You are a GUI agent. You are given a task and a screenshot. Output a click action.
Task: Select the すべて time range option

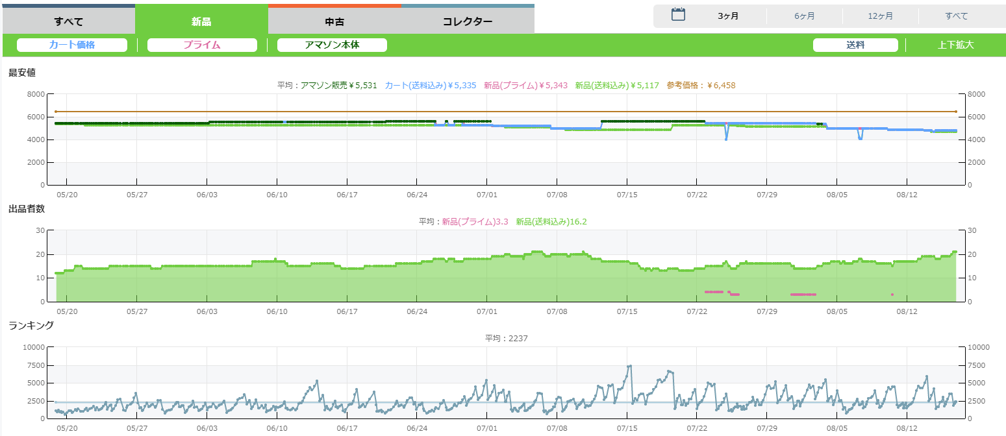pyautogui.click(x=956, y=16)
